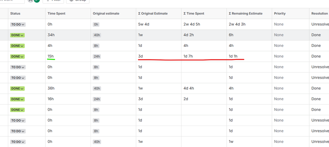Edit the 0h original estimate in first row

coord(96,24)
